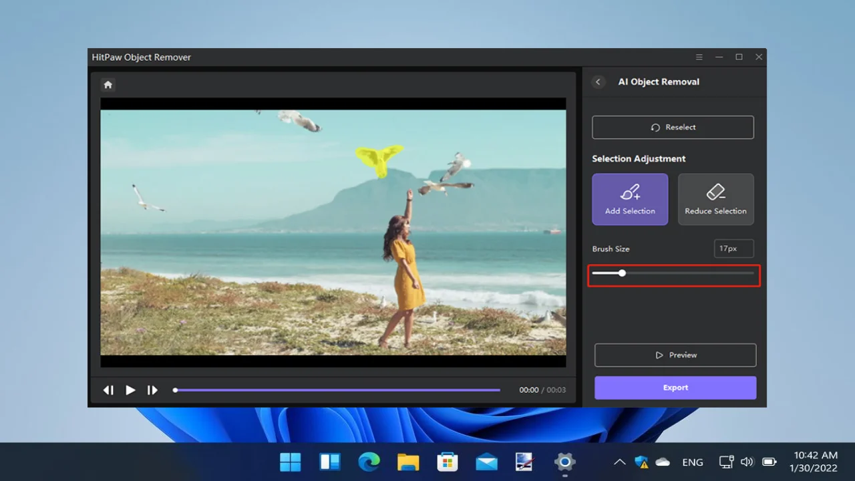
Task: Open the Mail app from the taskbar
Action: [x=486, y=462]
